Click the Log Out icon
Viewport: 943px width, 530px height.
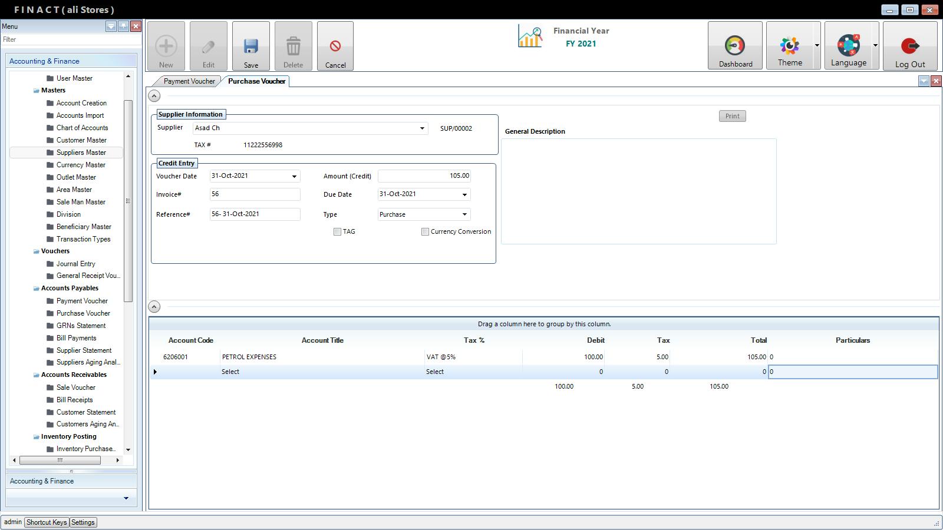point(909,46)
